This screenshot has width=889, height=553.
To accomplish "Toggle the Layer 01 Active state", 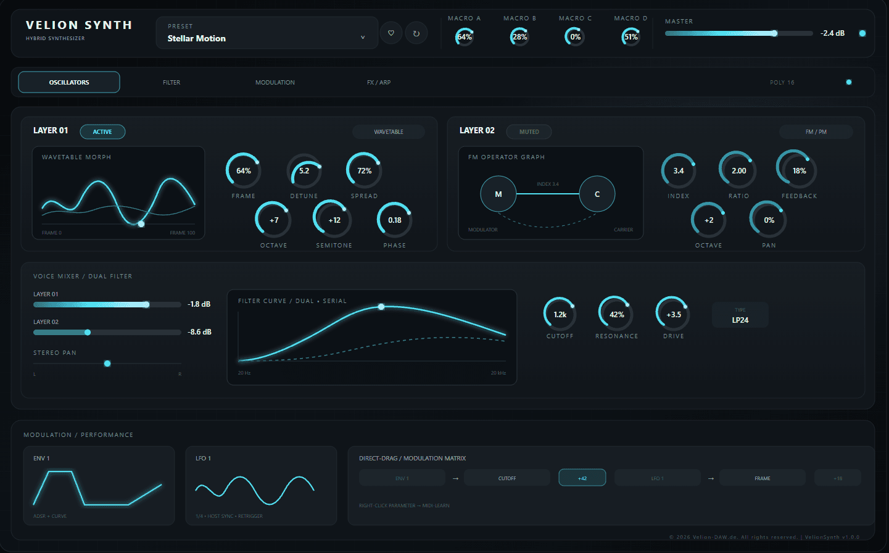I will point(102,131).
